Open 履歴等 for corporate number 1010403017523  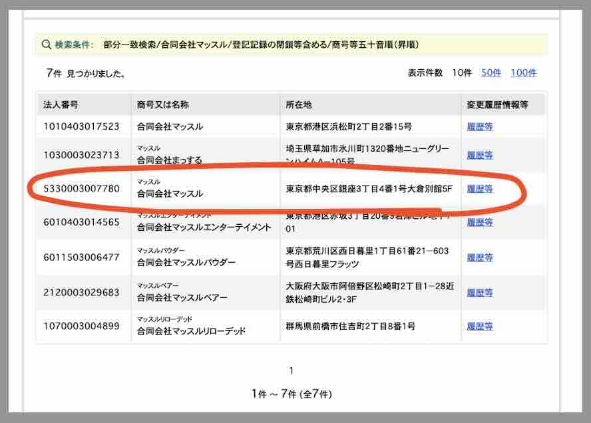click(x=480, y=126)
